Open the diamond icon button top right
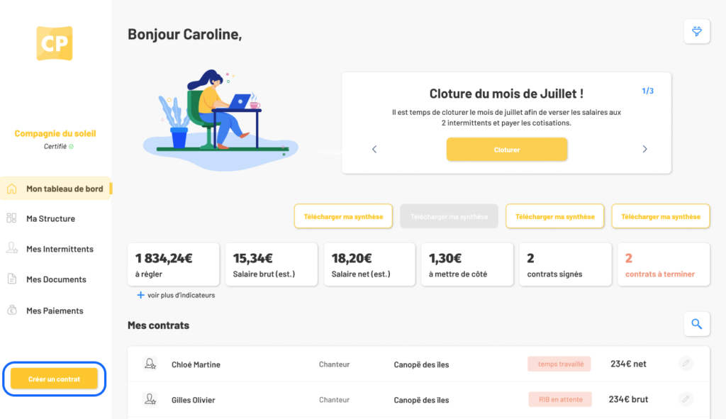The image size is (726, 419). click(x=696, y=31)
